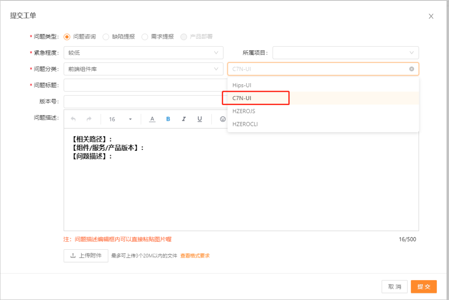Viewport: 449px width, 300px height.
Task: Click the redo arrow in editor toolbar
Action: click(x=89, y=119)
